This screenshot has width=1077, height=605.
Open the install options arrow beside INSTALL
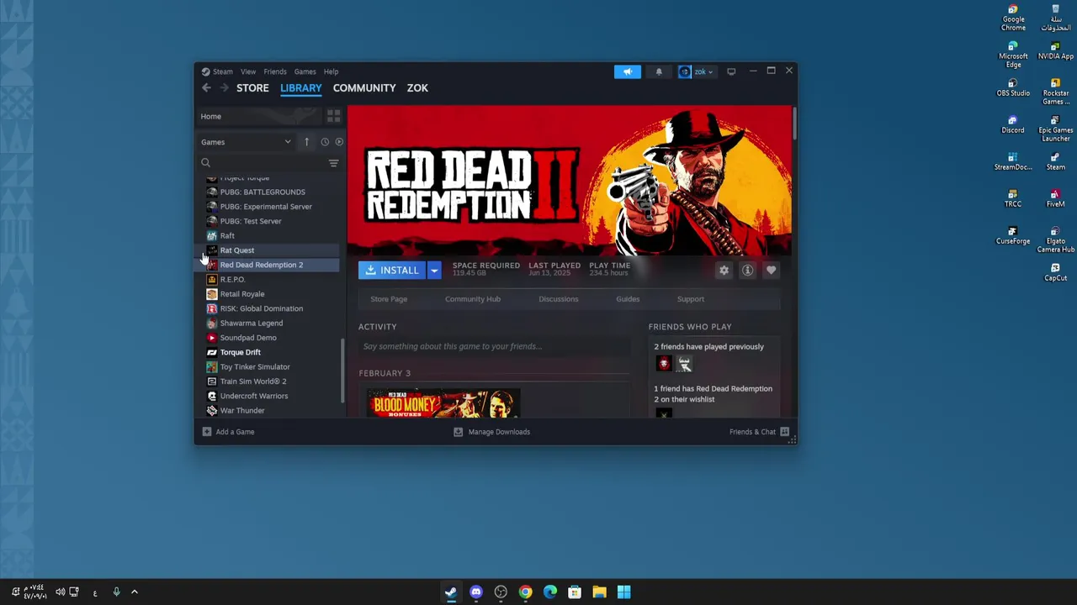[x=433, y=271]
